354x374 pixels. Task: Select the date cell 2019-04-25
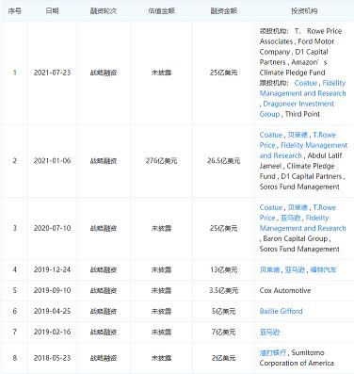point(52,311)
